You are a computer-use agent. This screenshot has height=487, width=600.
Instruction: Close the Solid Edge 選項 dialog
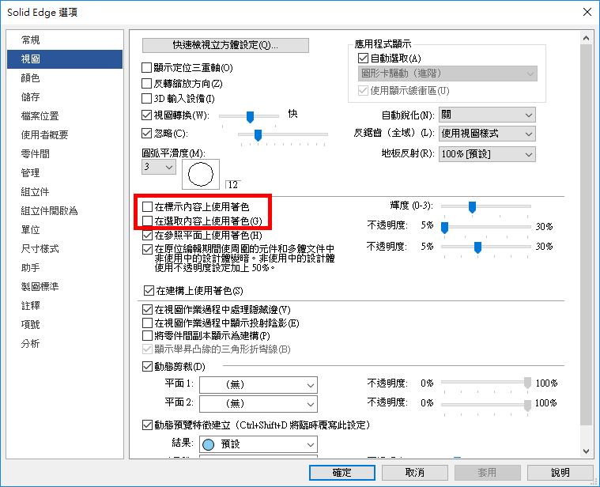pyautogui.click(x=587, y=12)
